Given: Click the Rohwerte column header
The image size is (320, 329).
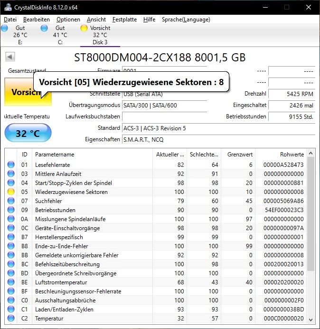Looking at the screenshot, I should click(281, 155).
